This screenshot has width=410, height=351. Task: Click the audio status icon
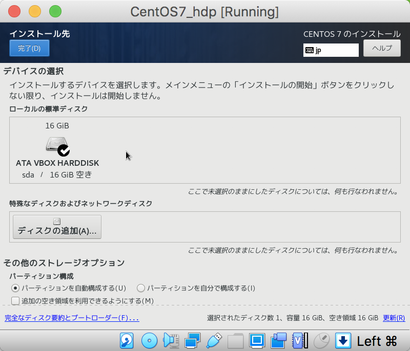[171, 341]
